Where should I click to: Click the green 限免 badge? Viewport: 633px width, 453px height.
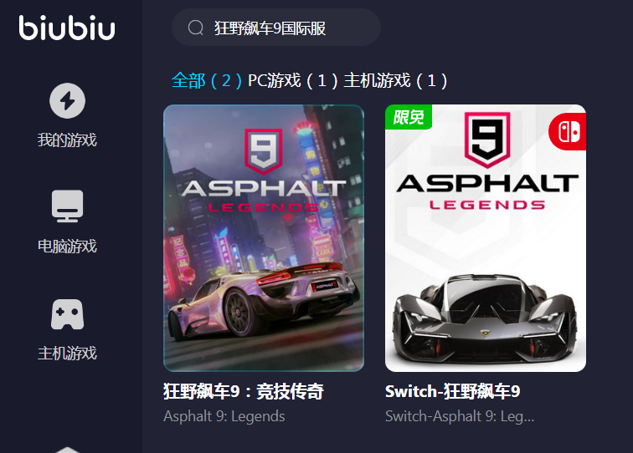pos(409,117)
